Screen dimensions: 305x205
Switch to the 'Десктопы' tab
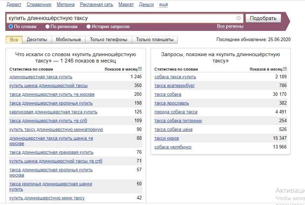click(37, 40)
